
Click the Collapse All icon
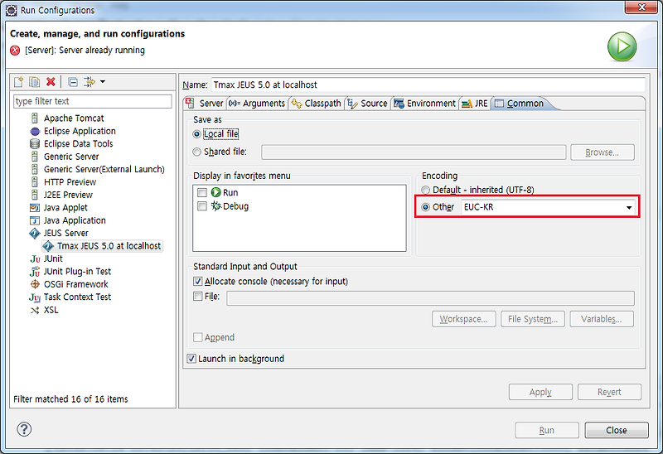pyautogui.click(x=73, y=82)
